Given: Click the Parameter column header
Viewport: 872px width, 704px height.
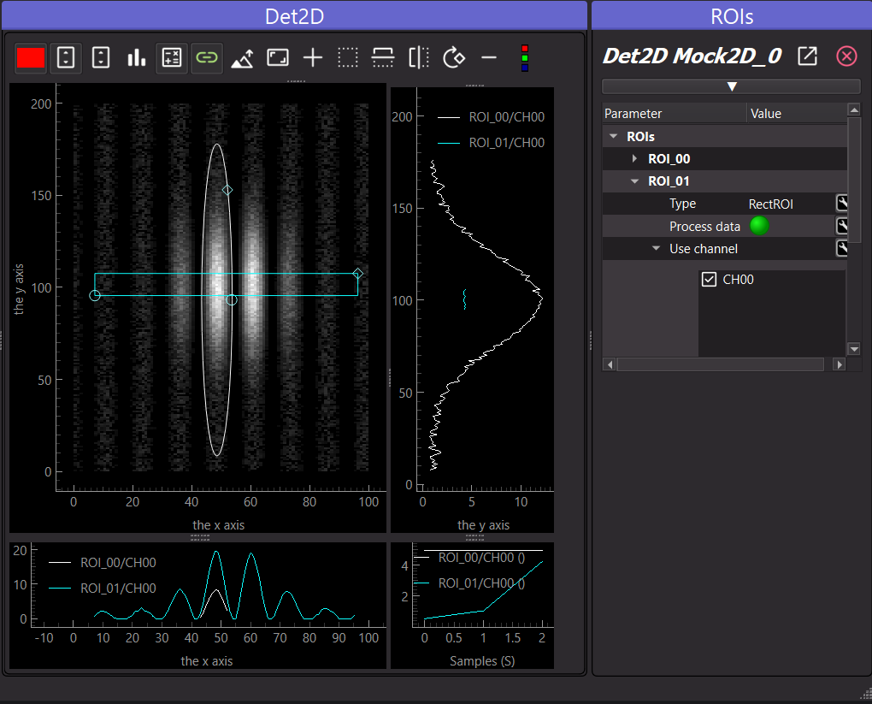Looking at the screenshot, I should (674, 114).
